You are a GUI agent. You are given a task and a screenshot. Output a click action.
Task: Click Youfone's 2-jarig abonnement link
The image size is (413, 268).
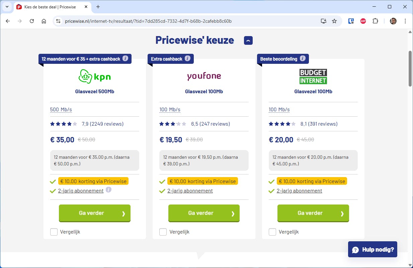[x=190, y=191]
